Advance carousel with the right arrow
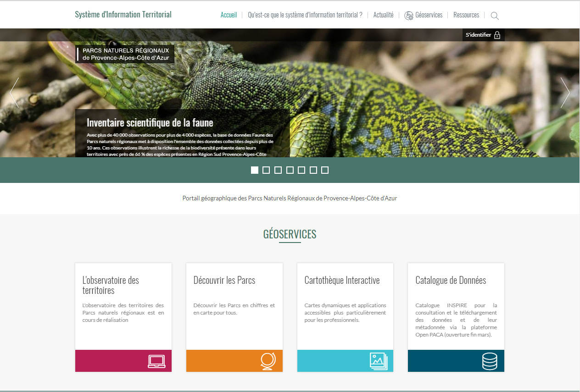The height and width of the screenshot is (392, 580). [565, 93]
